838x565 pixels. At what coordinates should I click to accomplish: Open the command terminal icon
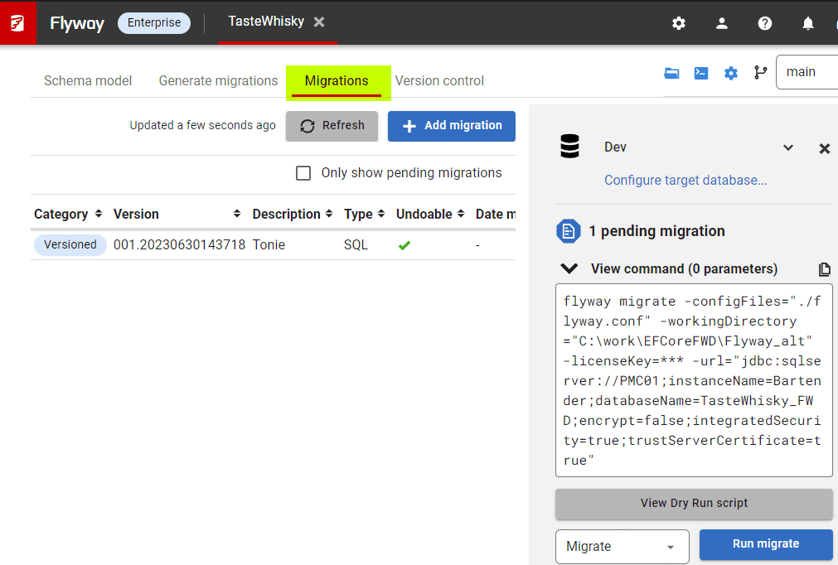click(701, 73)
